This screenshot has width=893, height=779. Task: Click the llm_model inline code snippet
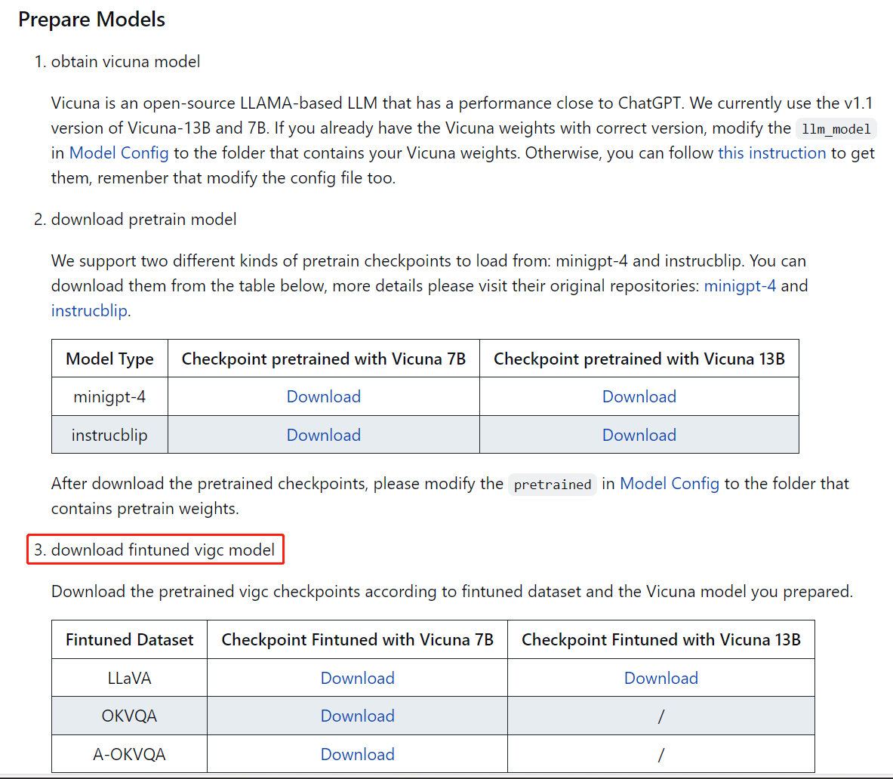(836, 129)
